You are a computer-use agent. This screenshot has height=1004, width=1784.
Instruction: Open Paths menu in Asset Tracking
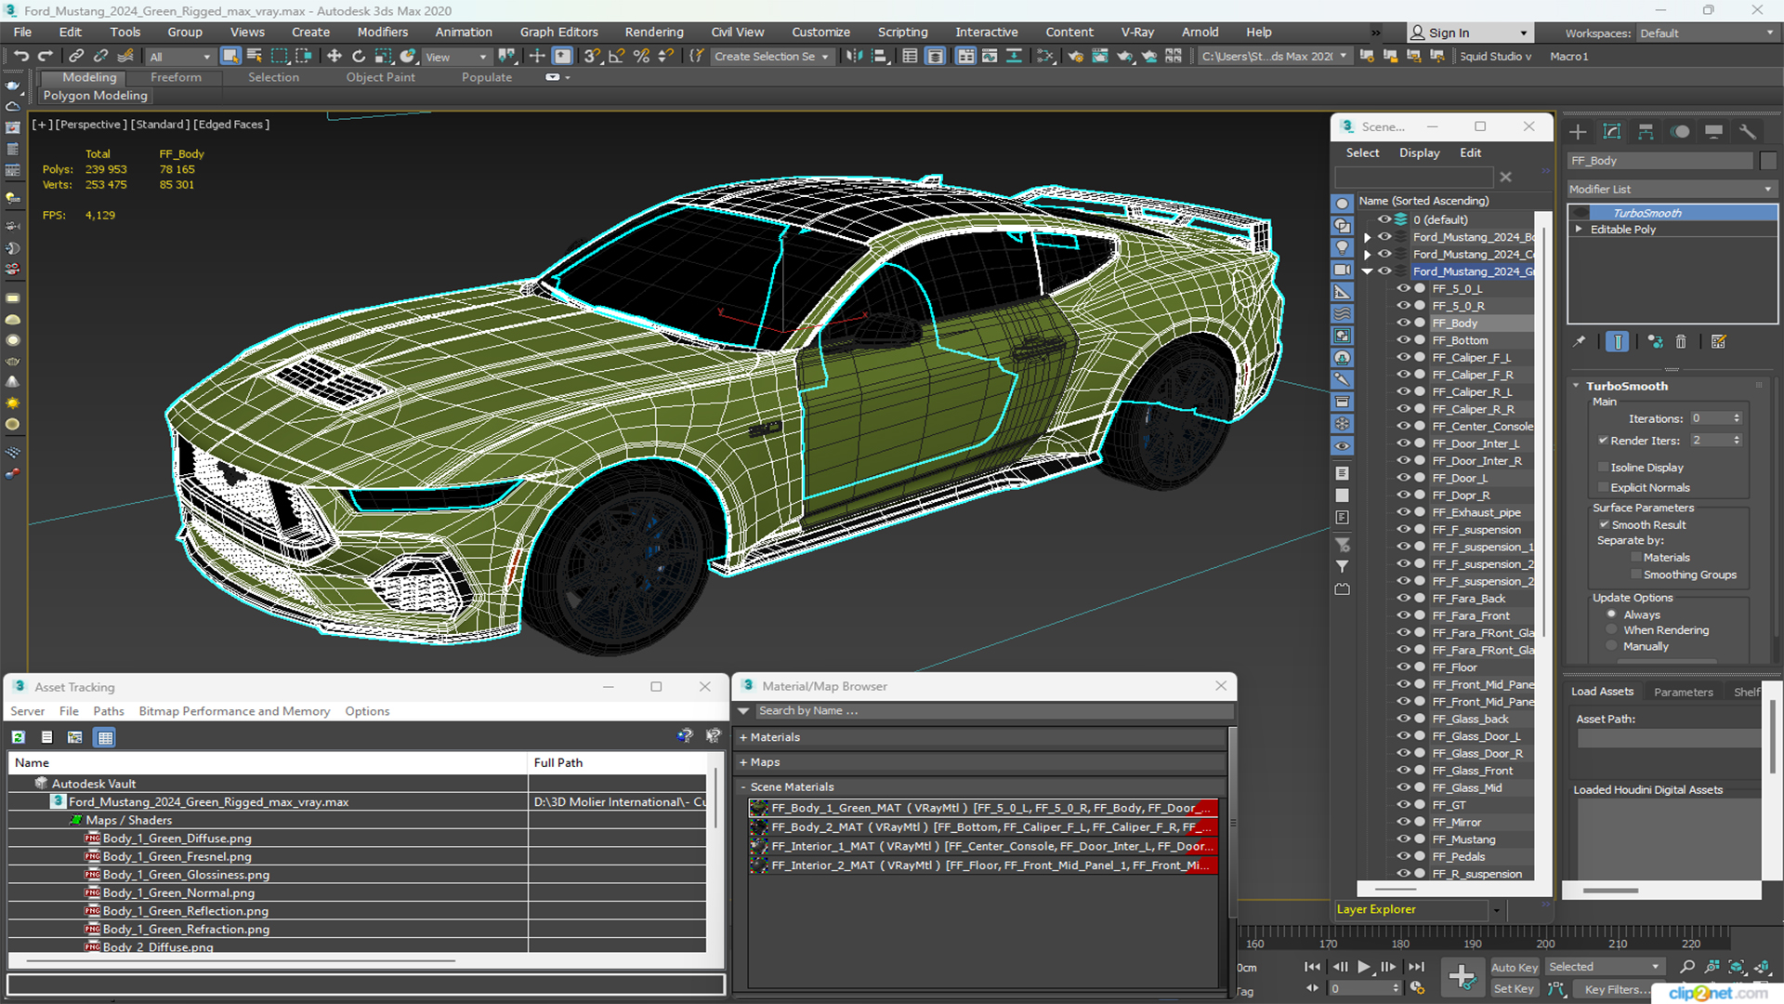point(108,710)
